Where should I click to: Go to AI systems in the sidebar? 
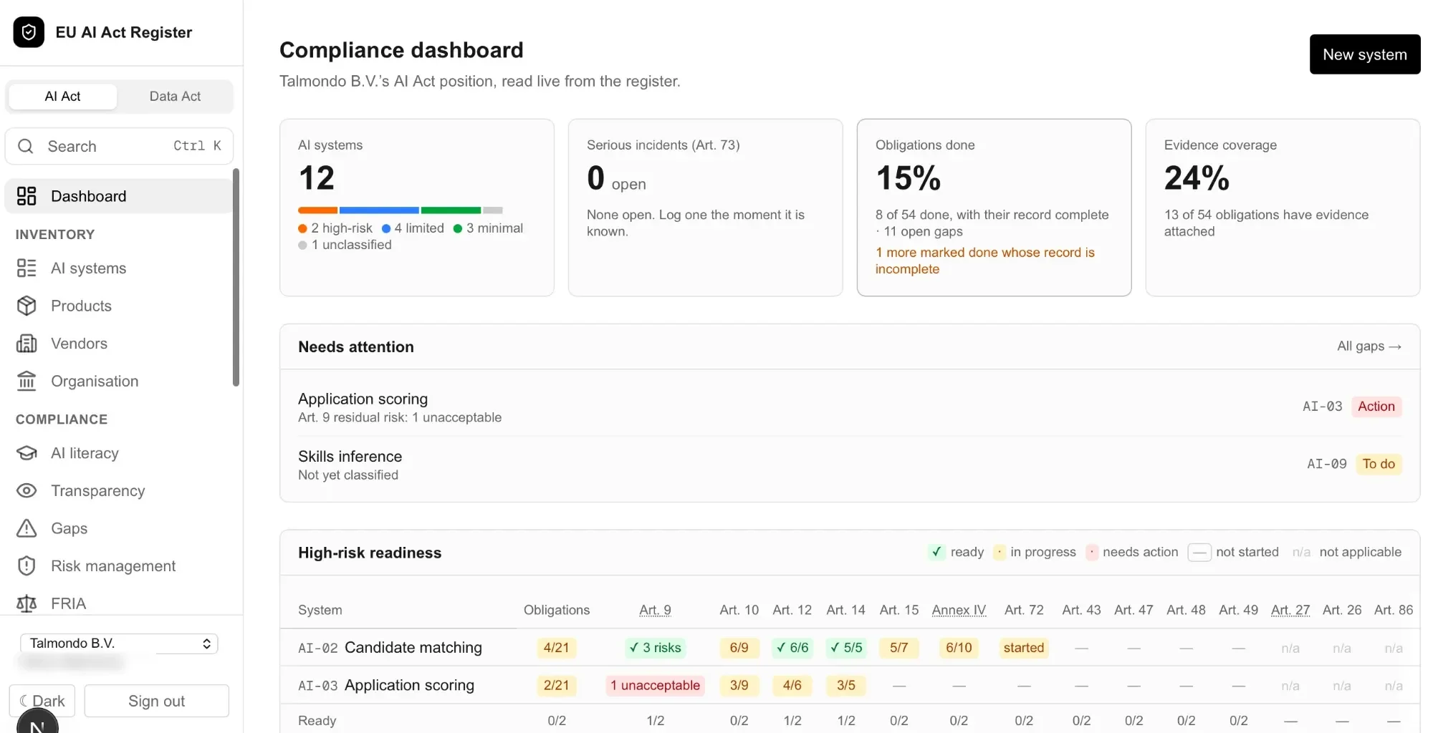tap(119, 268)
